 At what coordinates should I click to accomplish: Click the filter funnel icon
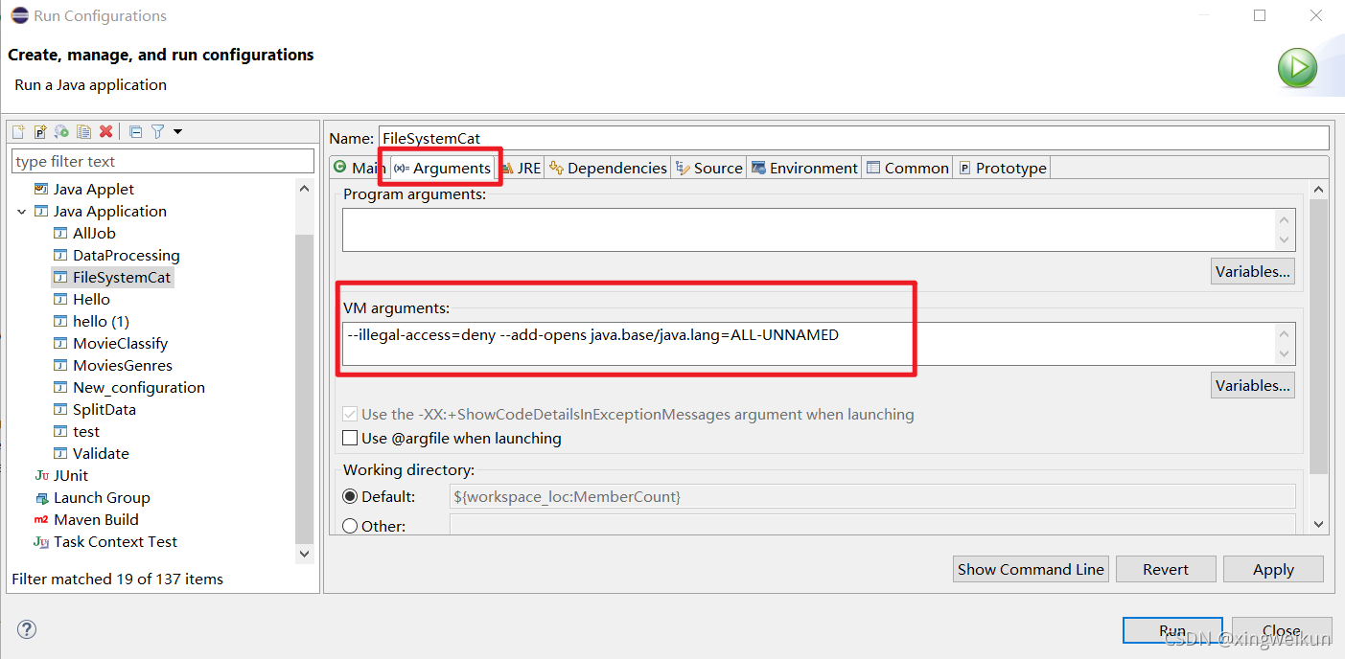pyautogui.click(x=157, y=131)
